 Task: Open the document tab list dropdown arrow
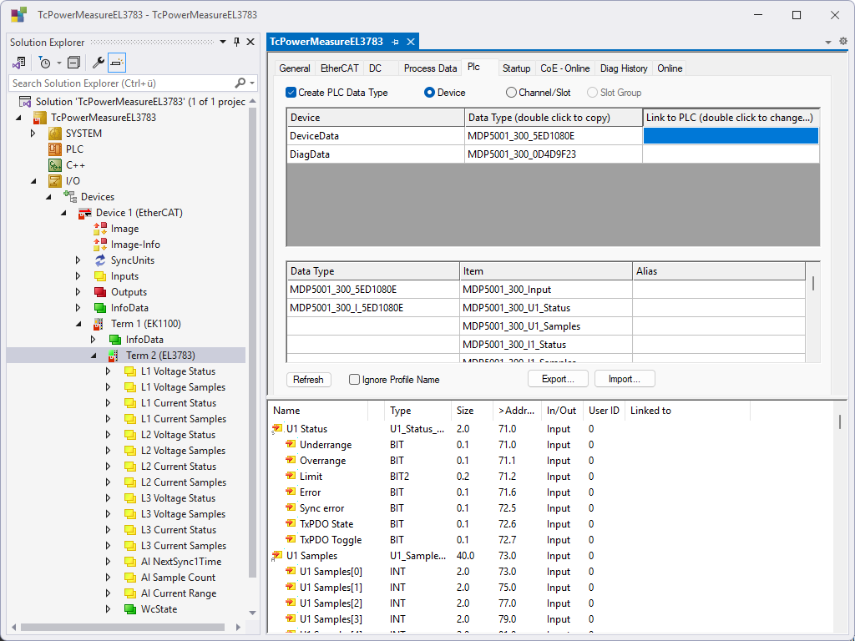pos(828,42)
